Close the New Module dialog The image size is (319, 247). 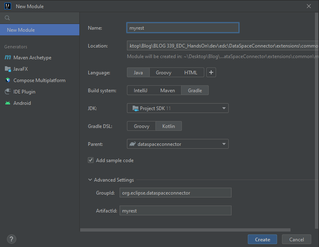point(309,6)
